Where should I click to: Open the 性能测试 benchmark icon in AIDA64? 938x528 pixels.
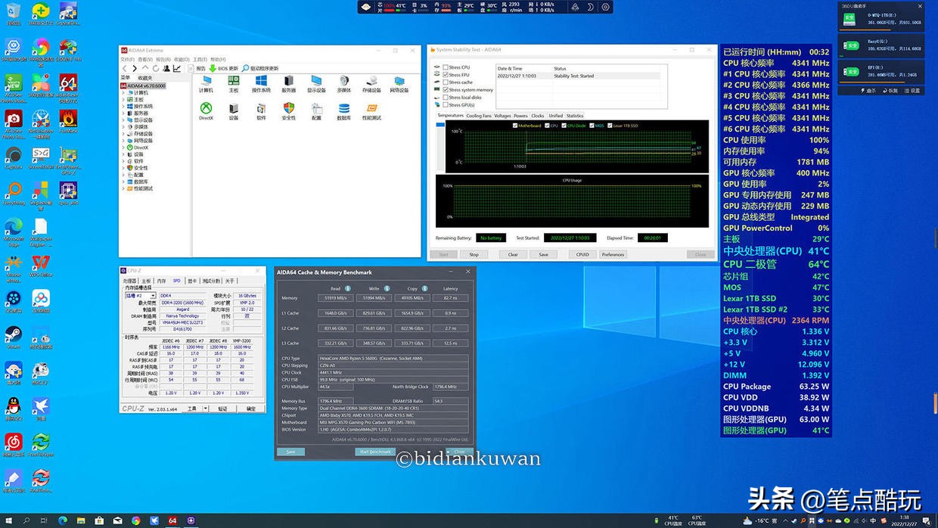pos(371,108)
